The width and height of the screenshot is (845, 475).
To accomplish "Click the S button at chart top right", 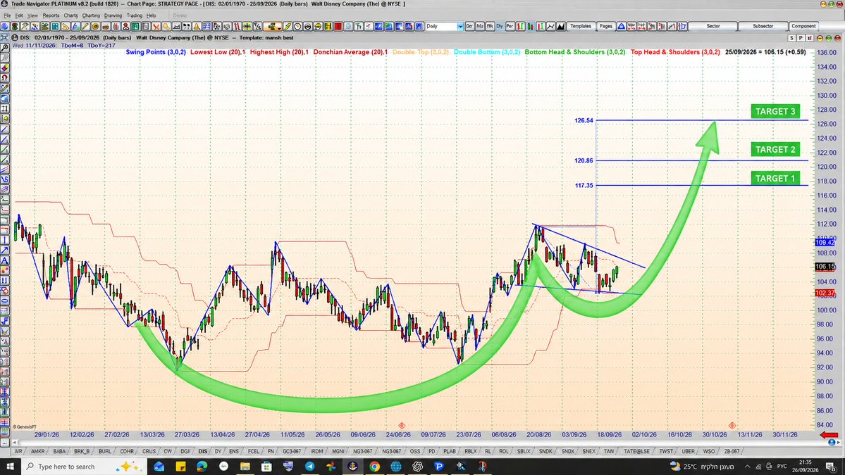I will click(x=791, y=38).
